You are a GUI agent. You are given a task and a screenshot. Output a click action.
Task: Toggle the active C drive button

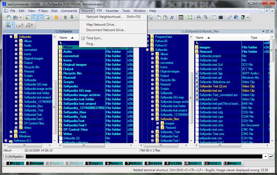tap(10, 25)
